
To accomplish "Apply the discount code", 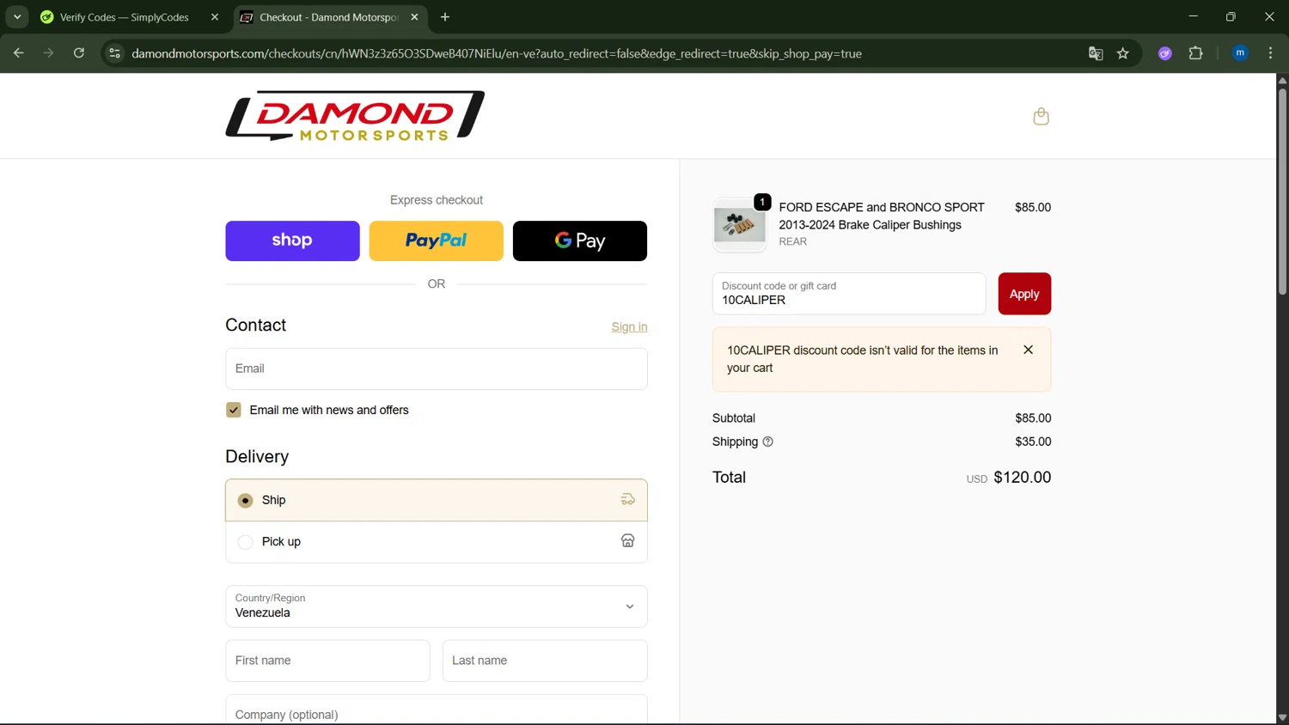I will (x=1024, y=294).
